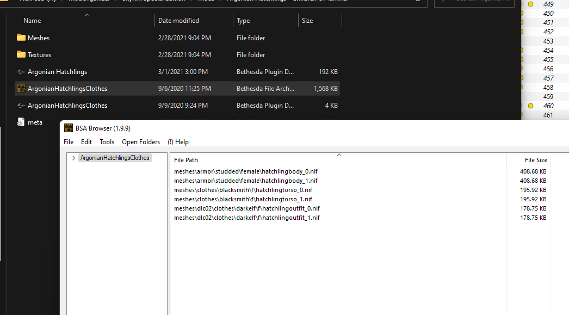The image size is (569, 315).
Task: Click the 192 KB size cell
Action: pos(328,72)
